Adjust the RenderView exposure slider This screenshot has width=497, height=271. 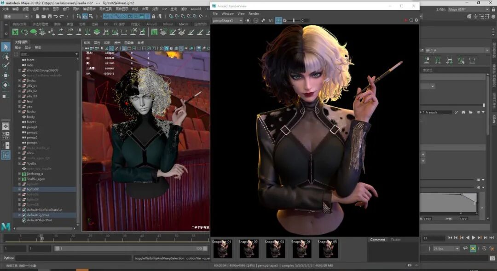[x=294, y=20]
